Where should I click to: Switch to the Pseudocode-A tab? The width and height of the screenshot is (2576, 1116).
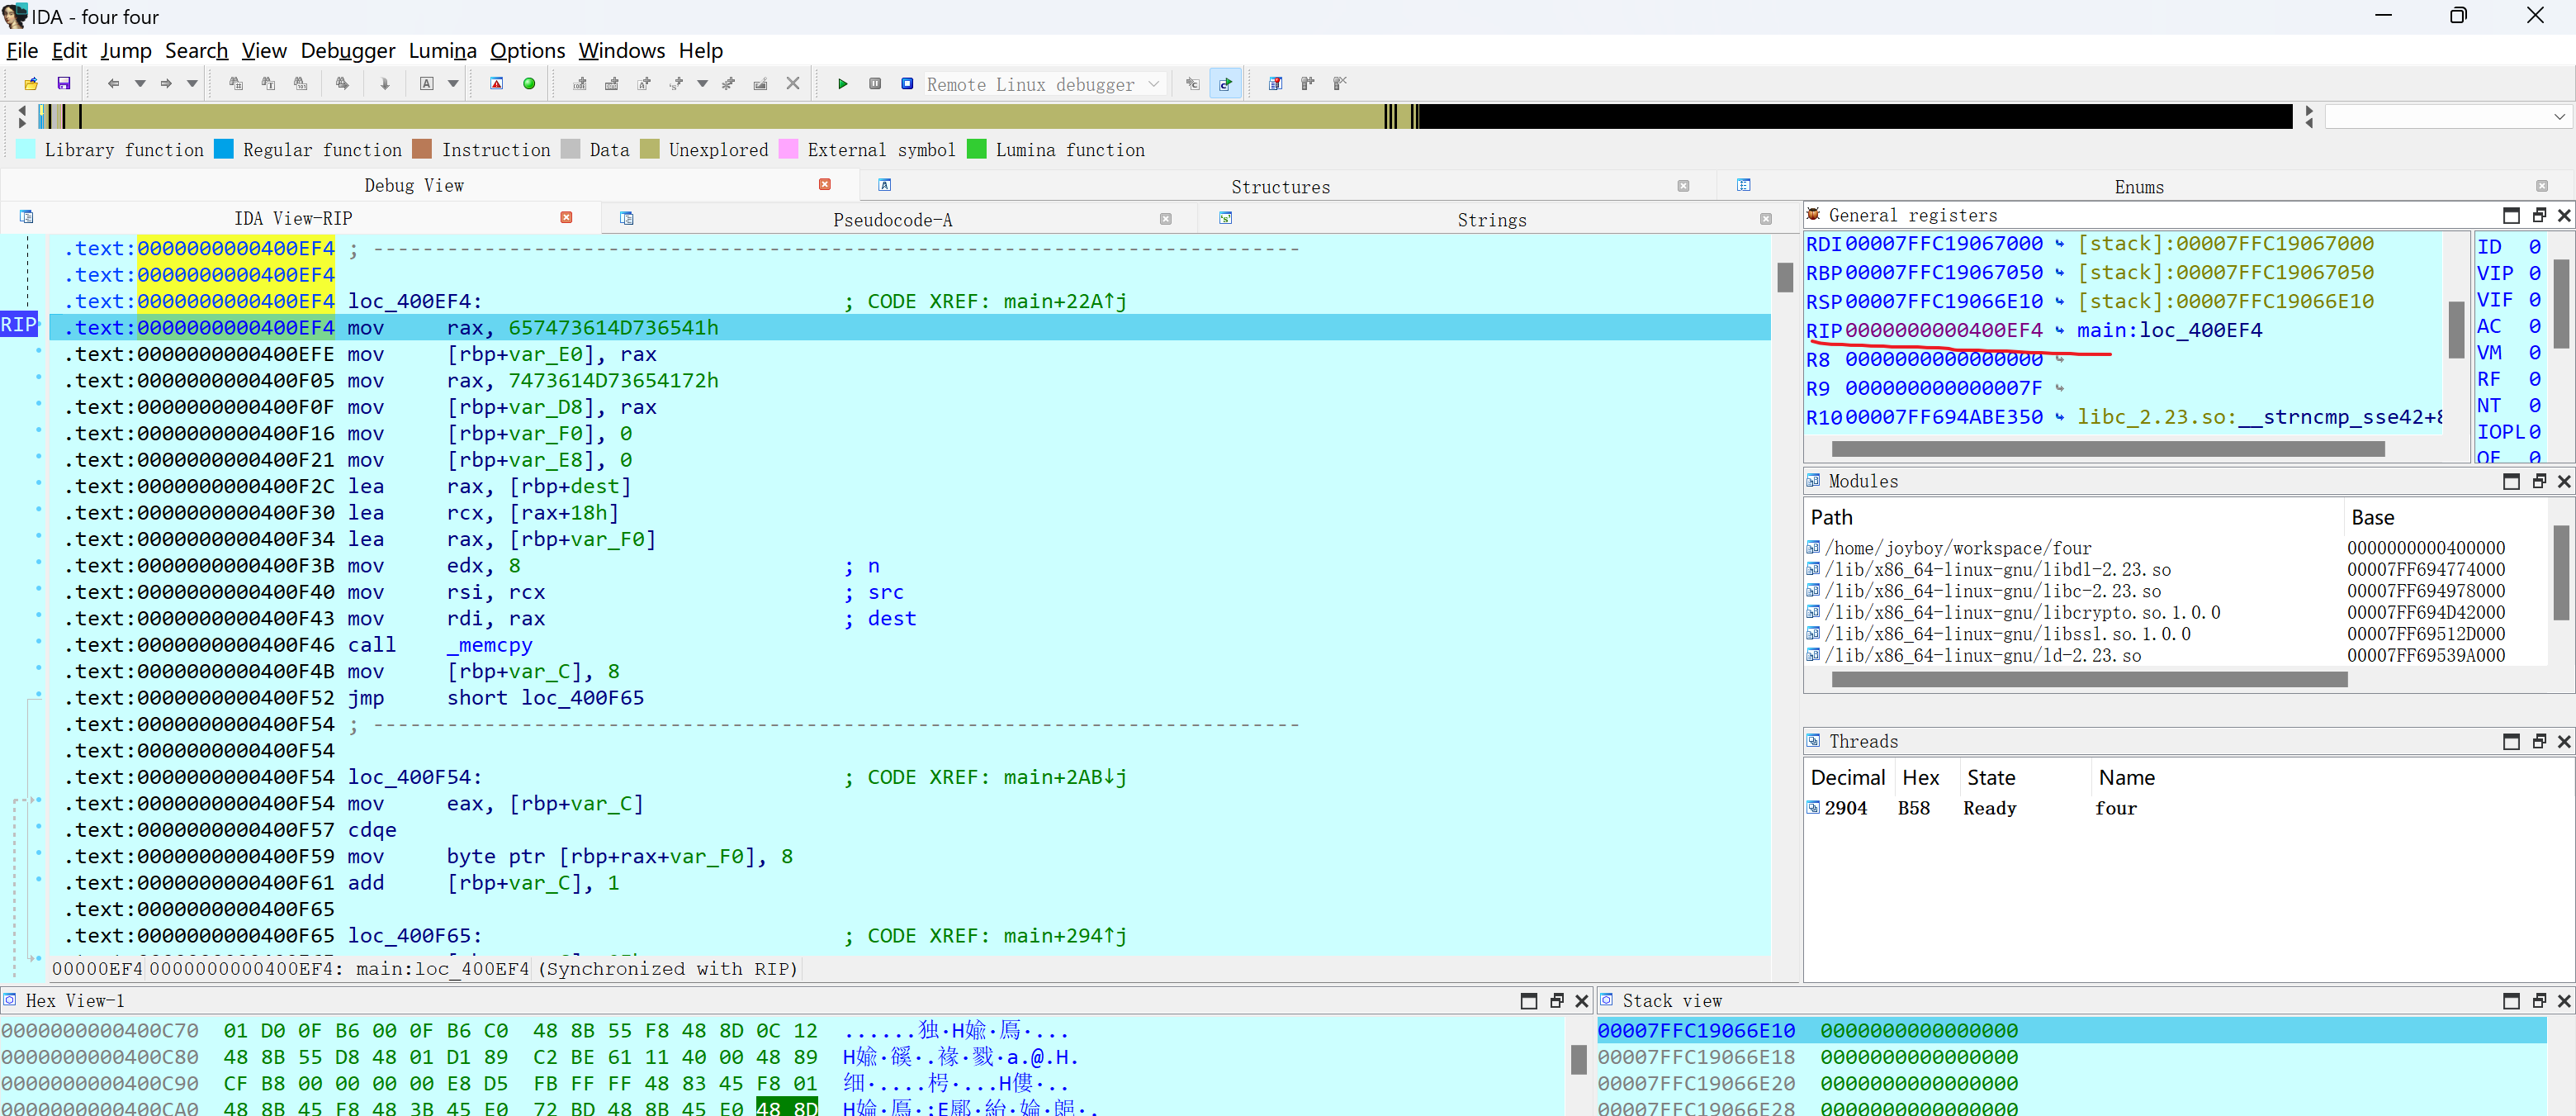click(x=893, y=219)
